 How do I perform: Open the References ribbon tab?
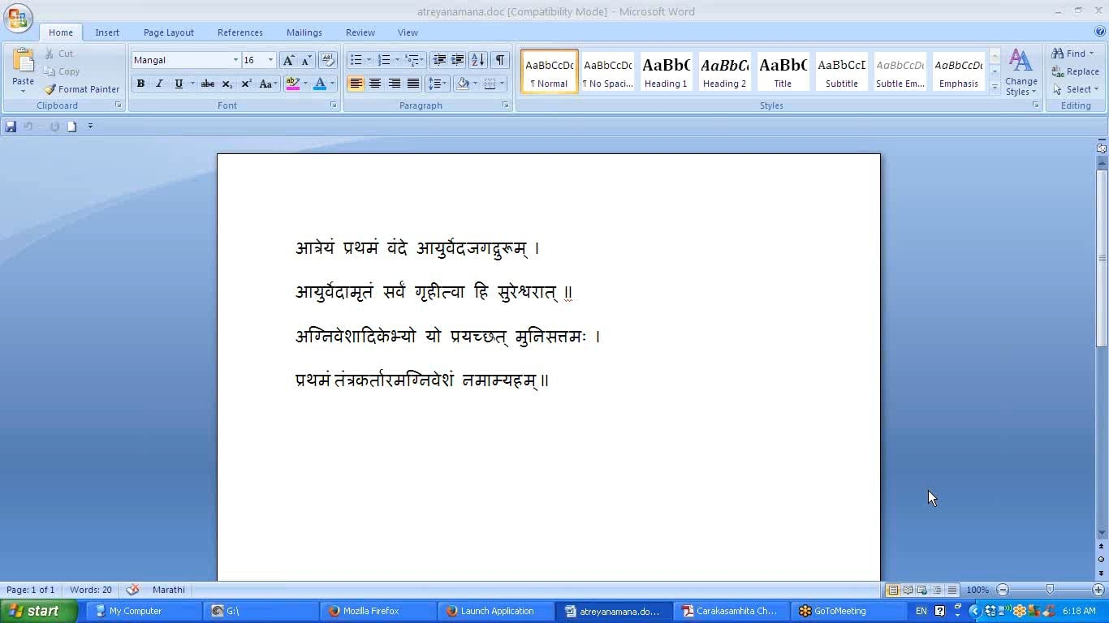point(239,32)
